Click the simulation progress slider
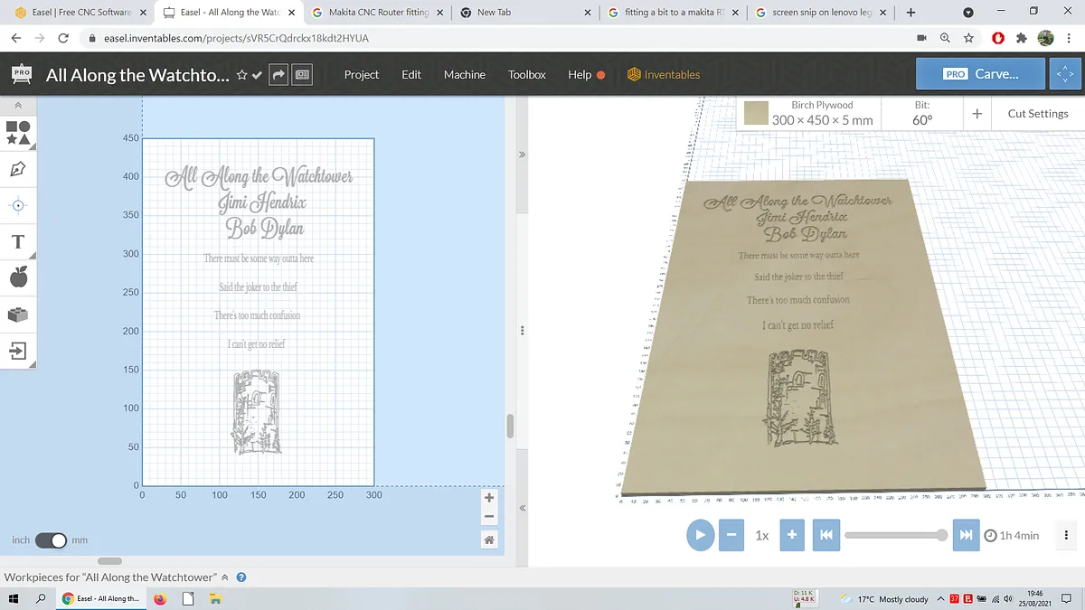Viewport: 1085px width, 610px height. coord(896,535)
